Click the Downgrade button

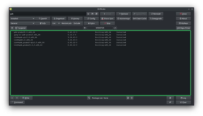[x=156, y=19]
